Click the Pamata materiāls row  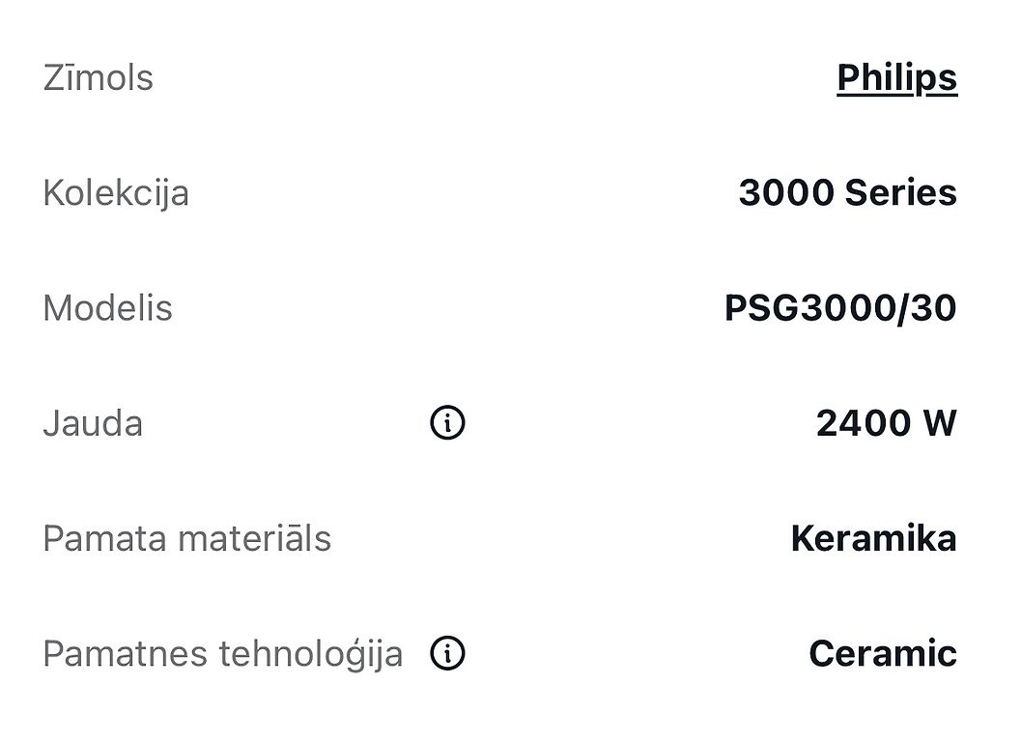pos(500,538)
